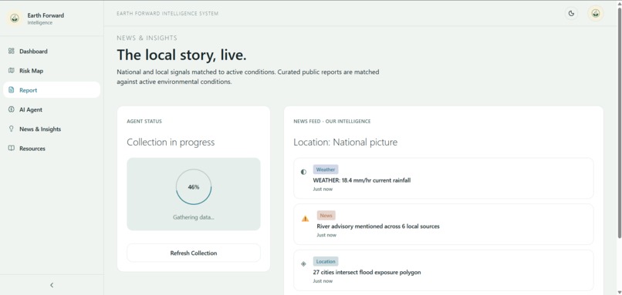Click the Report document icon
Viewport: 622px width, 295px height.
click(11, 90)
